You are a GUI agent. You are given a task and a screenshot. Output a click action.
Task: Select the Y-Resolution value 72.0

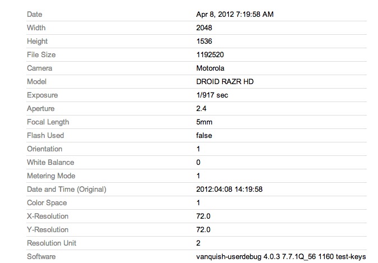point(202,229)
